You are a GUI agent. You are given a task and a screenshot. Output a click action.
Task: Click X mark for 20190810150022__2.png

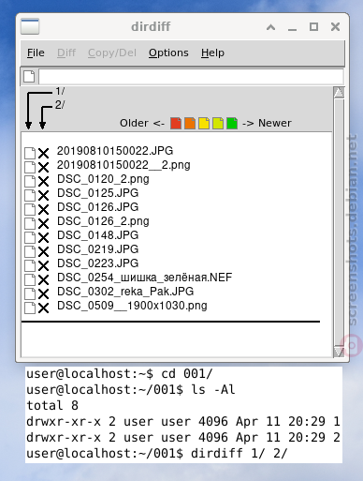(x=44, y=168)
